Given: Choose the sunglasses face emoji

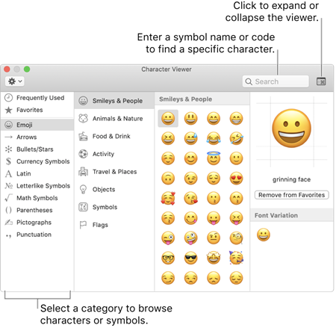Looking at the screenshot, I should tap(190, 258).
